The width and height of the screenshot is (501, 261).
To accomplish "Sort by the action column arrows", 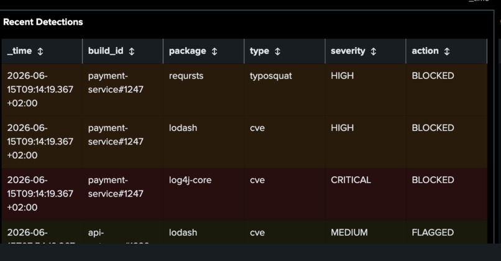I will pyautogui.click(x=447, y=51).
